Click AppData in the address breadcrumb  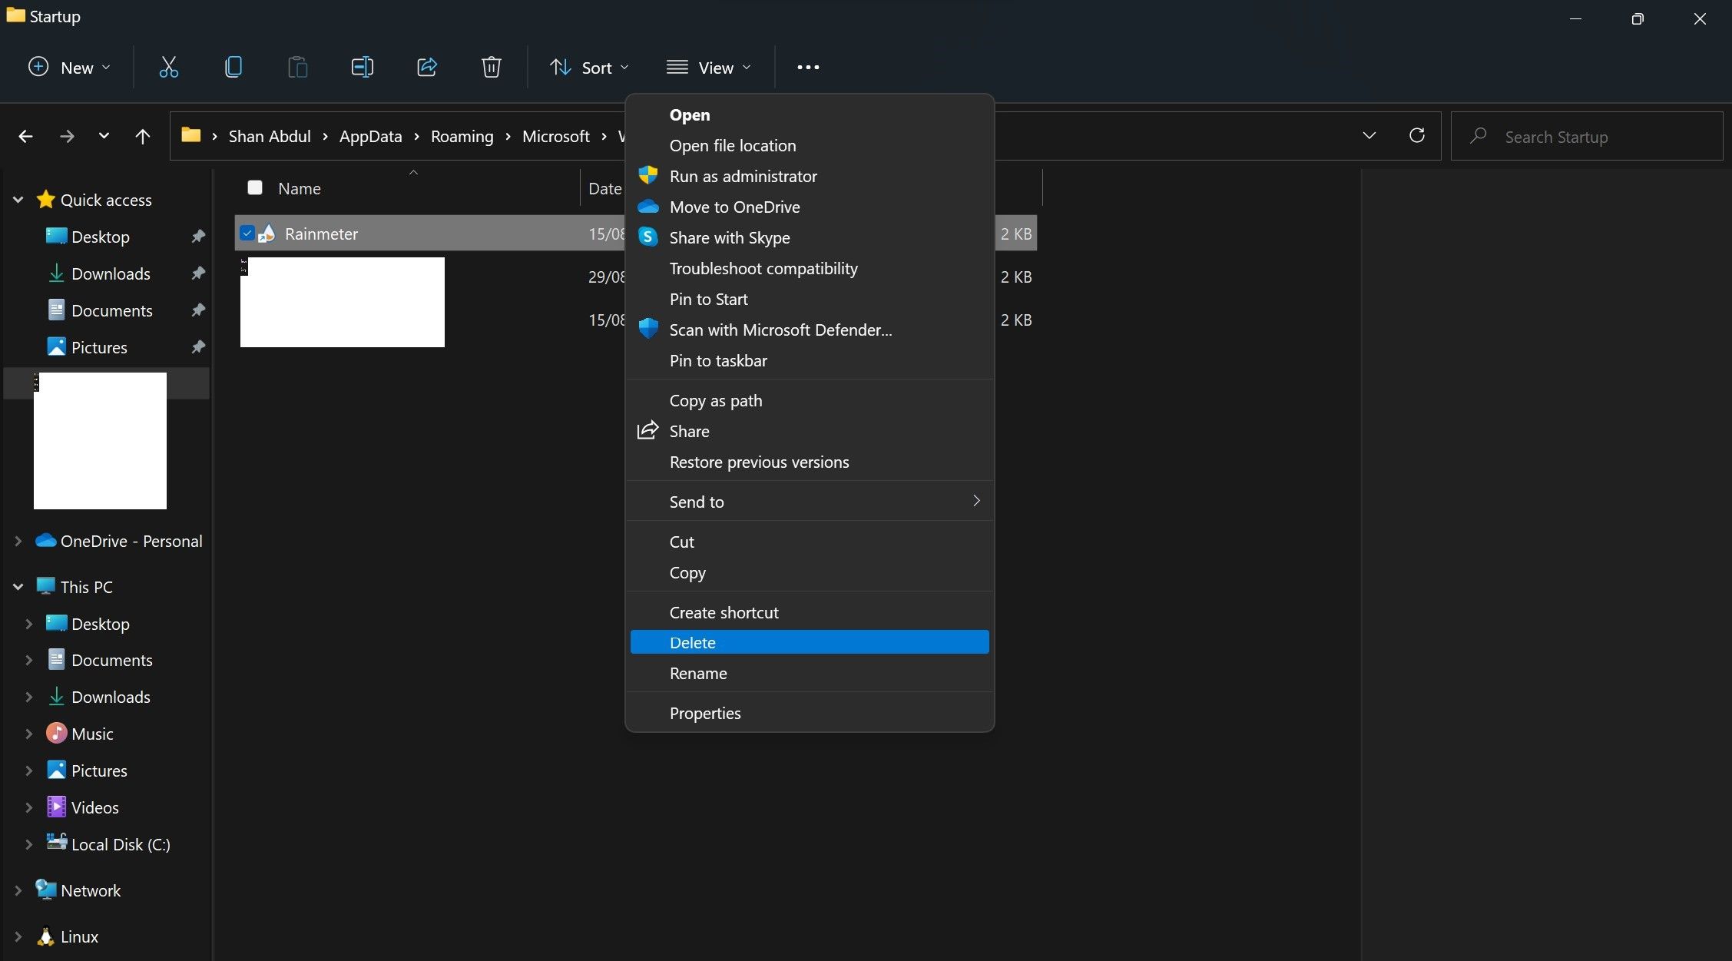[x=370, y=136]
